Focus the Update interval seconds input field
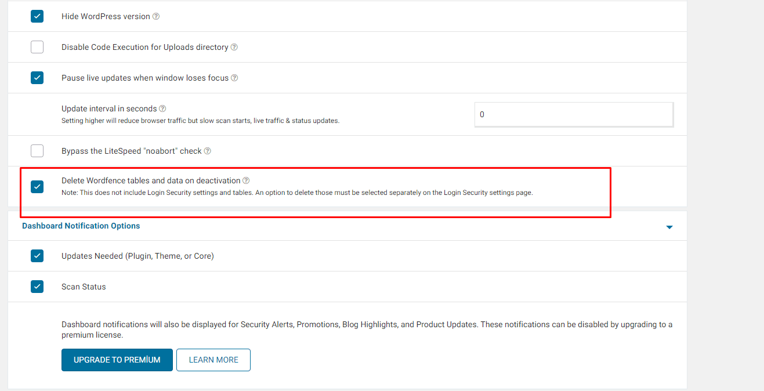The image size is (764, 391). tap(574, 115)
